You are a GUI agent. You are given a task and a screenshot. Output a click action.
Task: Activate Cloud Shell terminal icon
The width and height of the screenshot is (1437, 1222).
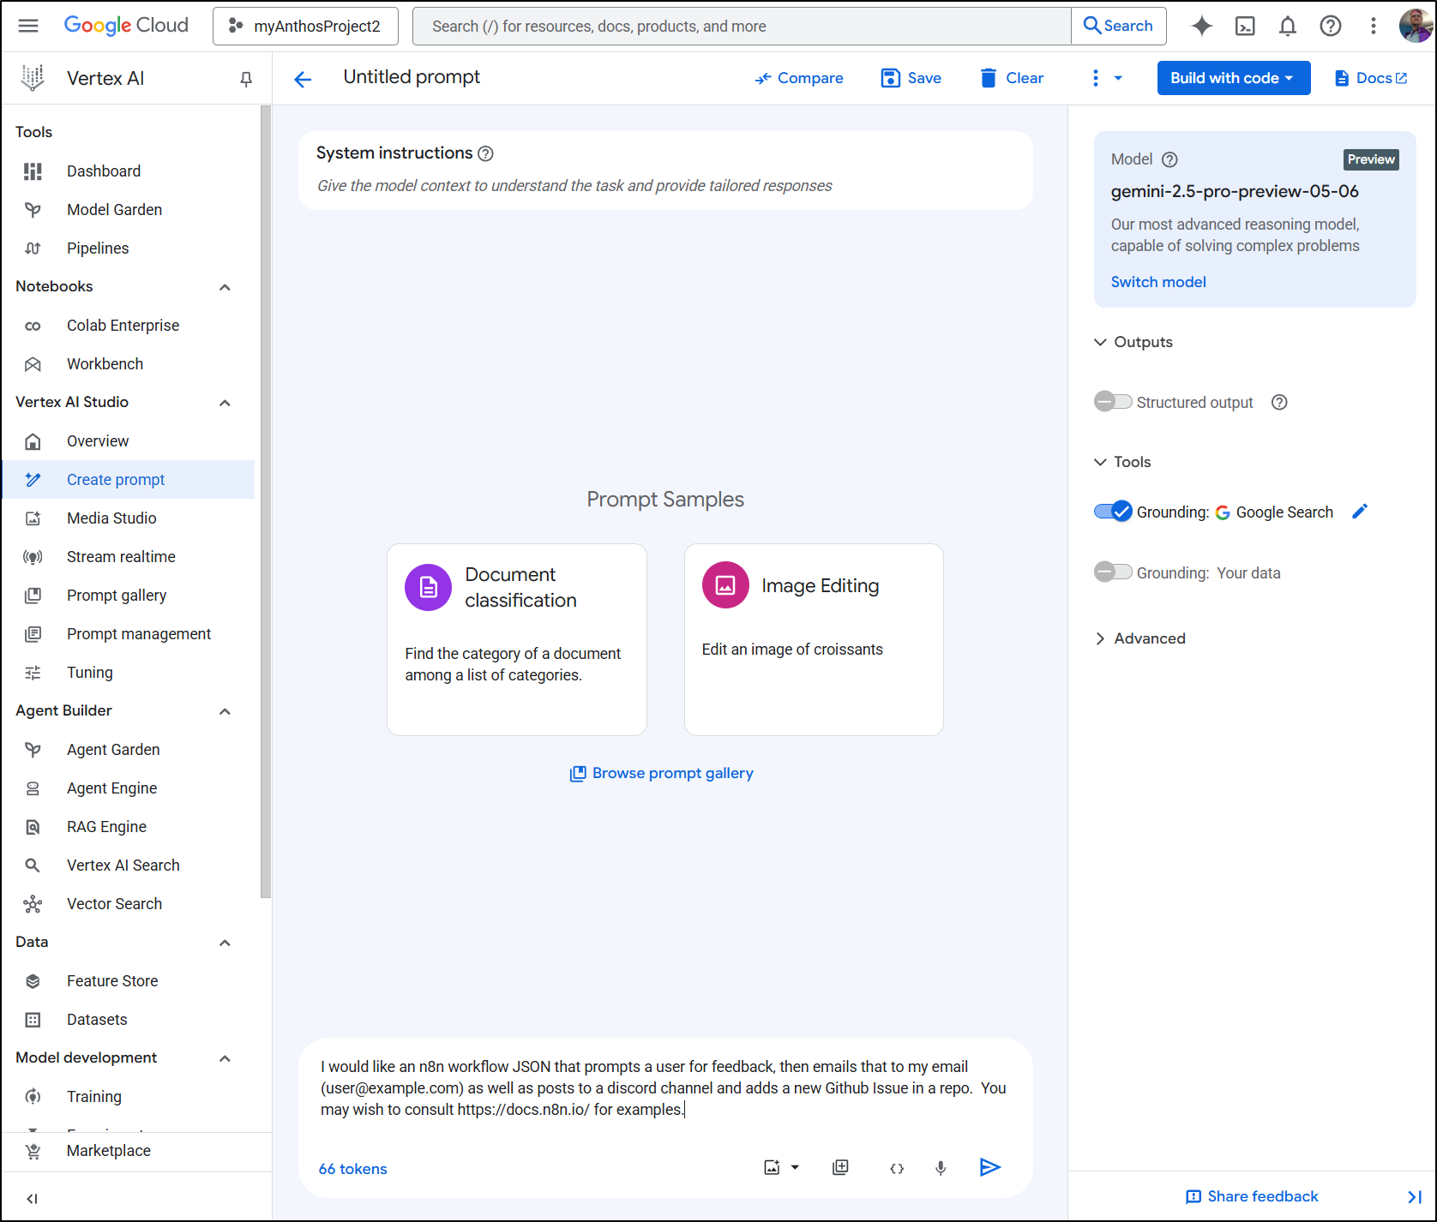click(x=1245, y=26)
